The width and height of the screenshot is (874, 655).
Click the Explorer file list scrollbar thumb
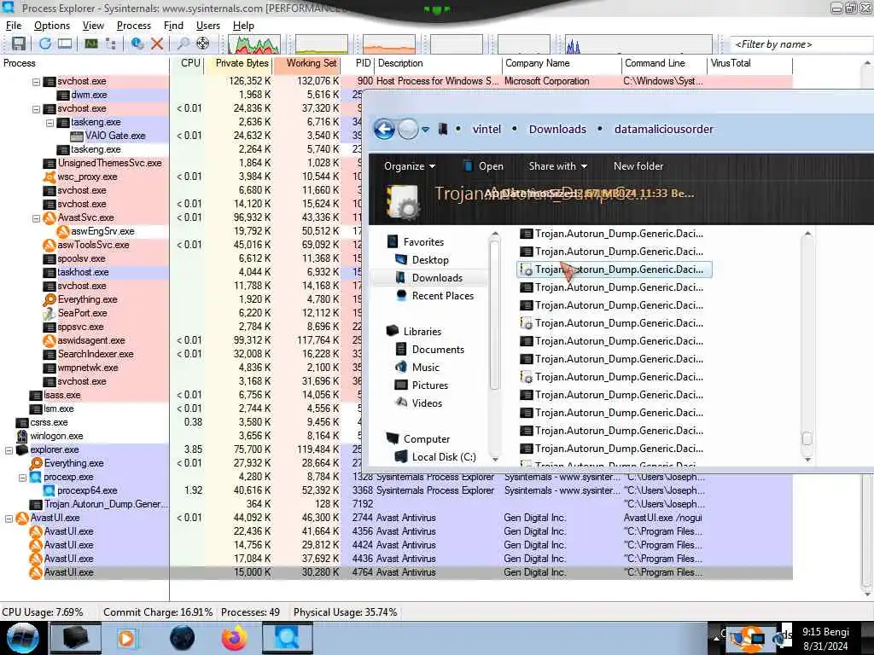tap(807, 439)
